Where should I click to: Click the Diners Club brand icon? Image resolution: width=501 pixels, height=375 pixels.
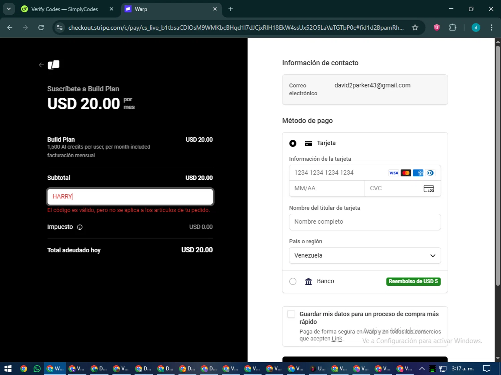pos(430,173)
